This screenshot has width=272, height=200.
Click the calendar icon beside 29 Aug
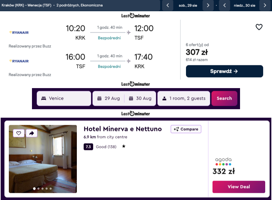click(100, 98)
